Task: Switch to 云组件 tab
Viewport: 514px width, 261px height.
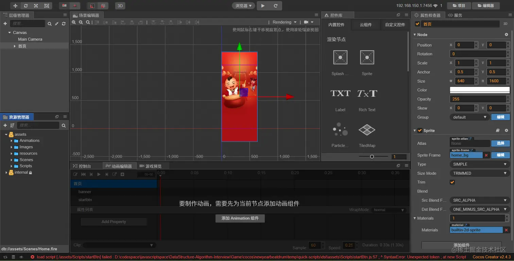Action: pyautogui.click(x=366, y=25)
